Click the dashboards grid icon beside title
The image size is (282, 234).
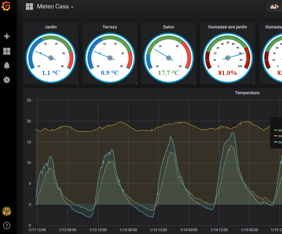point(29,6)
